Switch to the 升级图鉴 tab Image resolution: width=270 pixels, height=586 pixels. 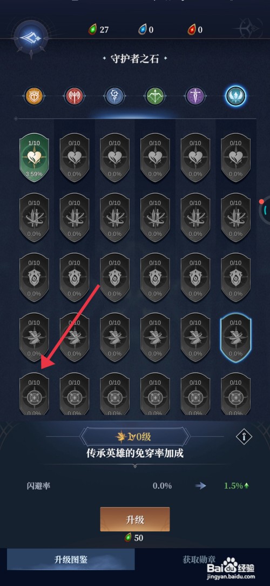[x=71, y=559]
